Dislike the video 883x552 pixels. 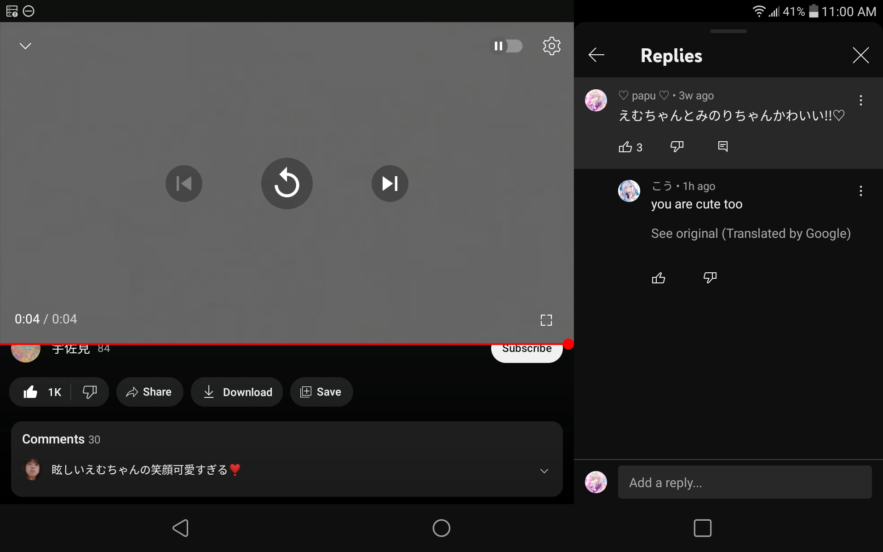pos(89,391)
